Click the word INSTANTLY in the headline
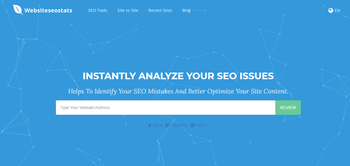Viewport: 350px width, 166px height. [x=109, y=76]
